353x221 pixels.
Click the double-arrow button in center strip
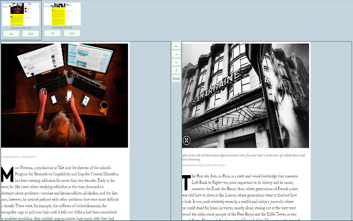pyautogui.click(x=176, y=62)
